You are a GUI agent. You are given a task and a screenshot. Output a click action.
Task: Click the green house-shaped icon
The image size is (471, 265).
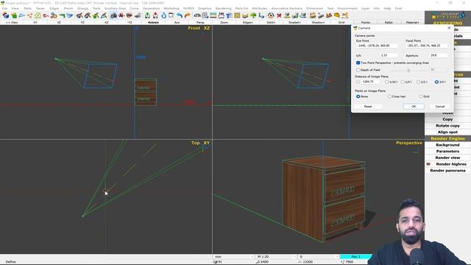(38, 15)
